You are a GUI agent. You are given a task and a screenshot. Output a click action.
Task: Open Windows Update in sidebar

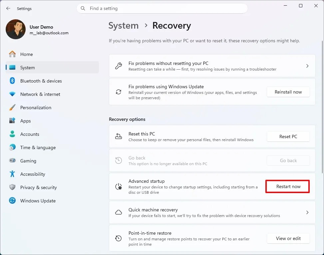[x=52, y=201]
